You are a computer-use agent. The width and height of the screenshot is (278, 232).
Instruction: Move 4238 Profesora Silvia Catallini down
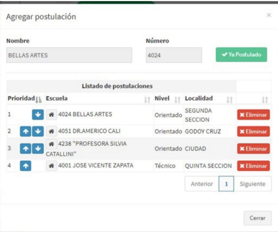[38, 148]
